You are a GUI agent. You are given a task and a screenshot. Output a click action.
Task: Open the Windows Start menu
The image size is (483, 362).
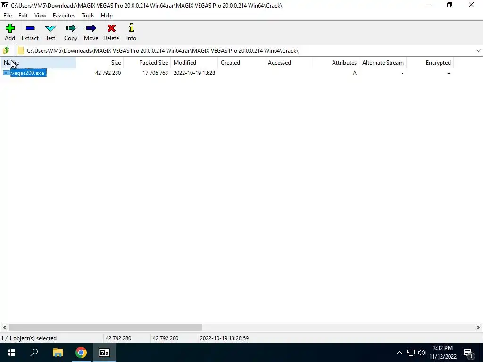click(x=11, y=353)
